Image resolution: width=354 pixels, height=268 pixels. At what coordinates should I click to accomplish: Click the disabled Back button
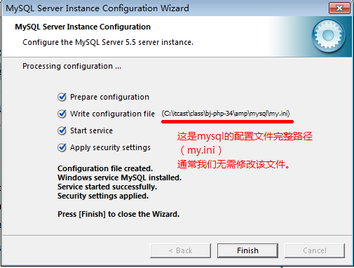click(x=180, y=250)
